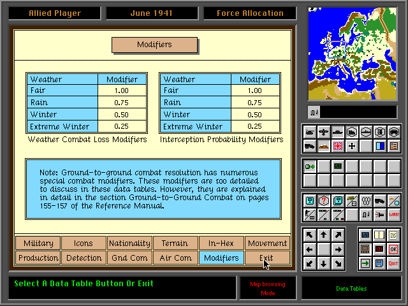Click the Europe minimap
This screenshot has height=306, width=408.
click(x=352, y=54)
